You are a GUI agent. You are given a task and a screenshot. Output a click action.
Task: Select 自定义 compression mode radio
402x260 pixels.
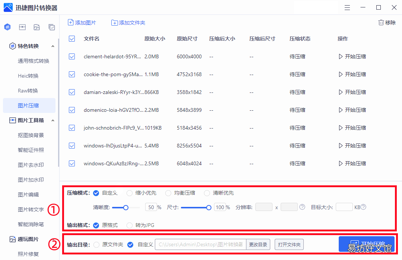(96, 193)
